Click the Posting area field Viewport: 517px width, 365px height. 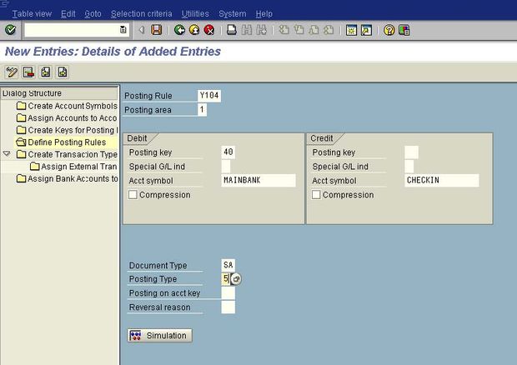coord(202,110)
